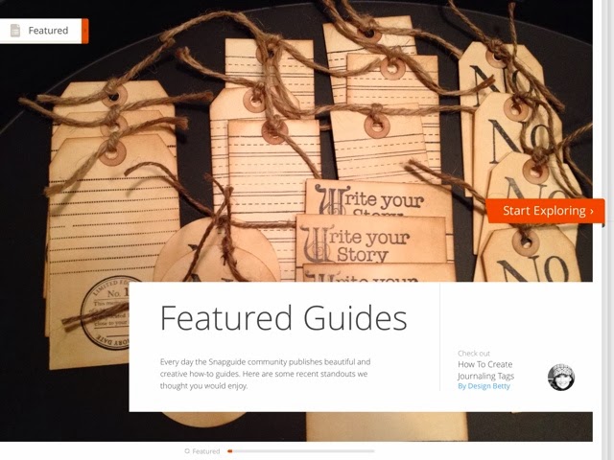Open the How To Create Journaling Tags guide
Image resolution: width=614 pixels, height=460 pixels.
point(485,370)
